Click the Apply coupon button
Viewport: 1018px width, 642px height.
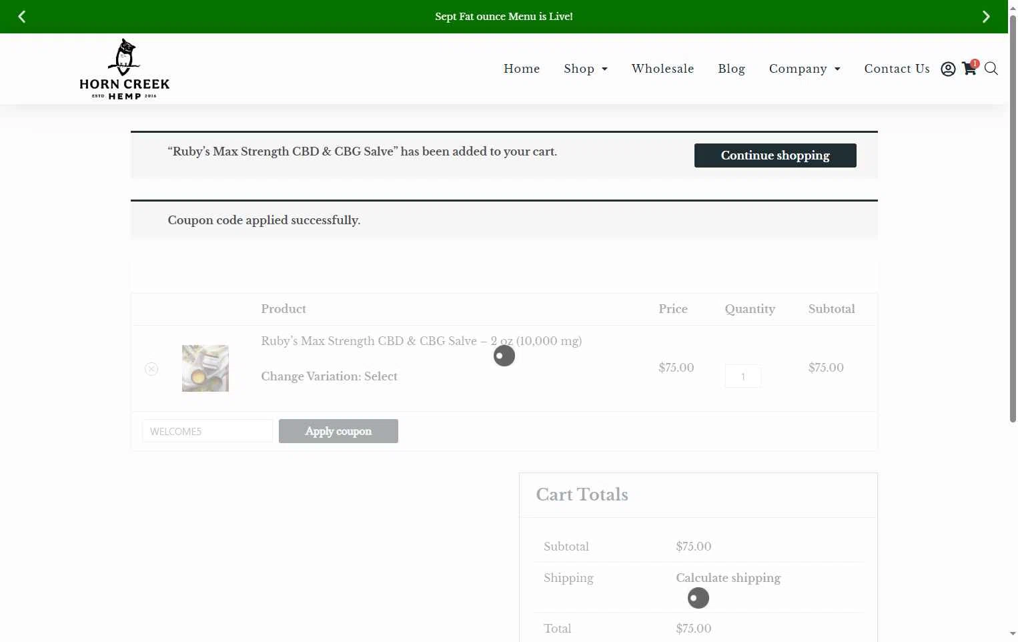pyautogui.click(x=338, y=431)
